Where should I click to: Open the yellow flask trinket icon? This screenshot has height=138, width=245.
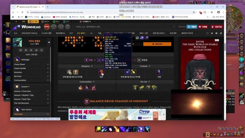coord(134,72)
